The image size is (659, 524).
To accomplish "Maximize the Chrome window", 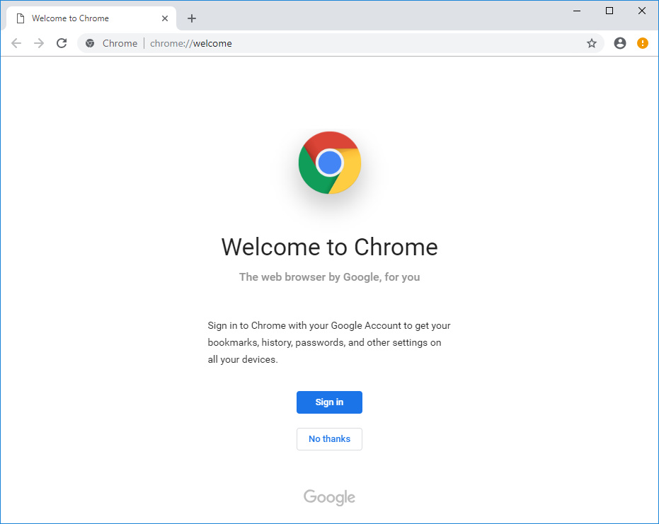I will (609, 11).
